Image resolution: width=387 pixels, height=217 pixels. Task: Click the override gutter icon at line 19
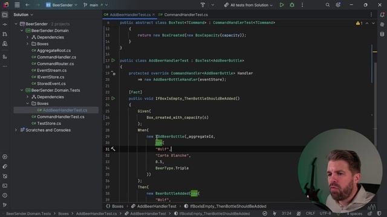click(x=113, y=73)
